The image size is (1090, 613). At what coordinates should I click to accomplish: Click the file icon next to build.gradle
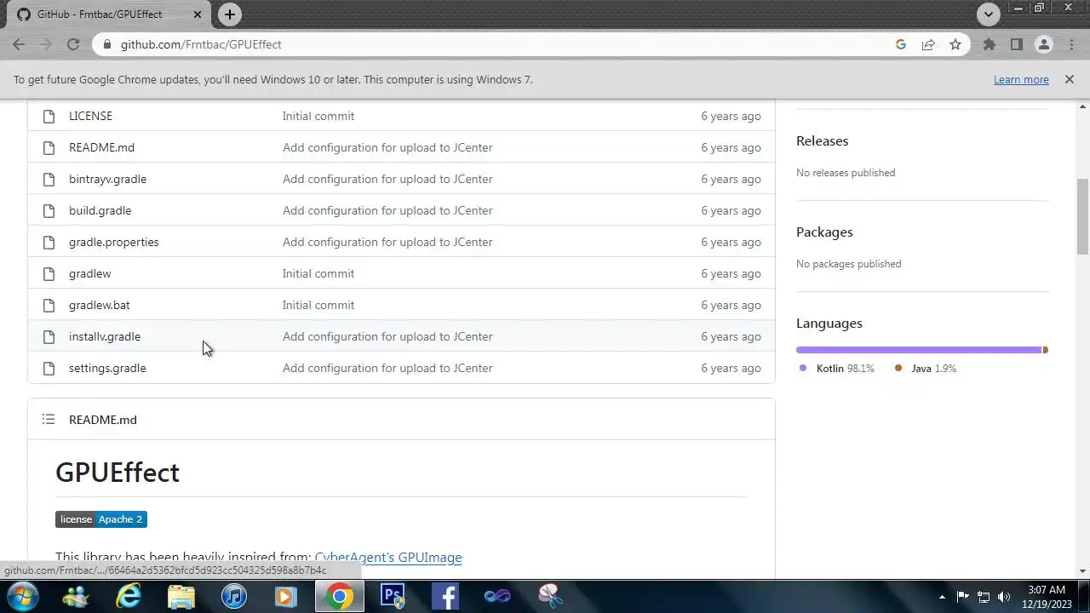(49, 210)
